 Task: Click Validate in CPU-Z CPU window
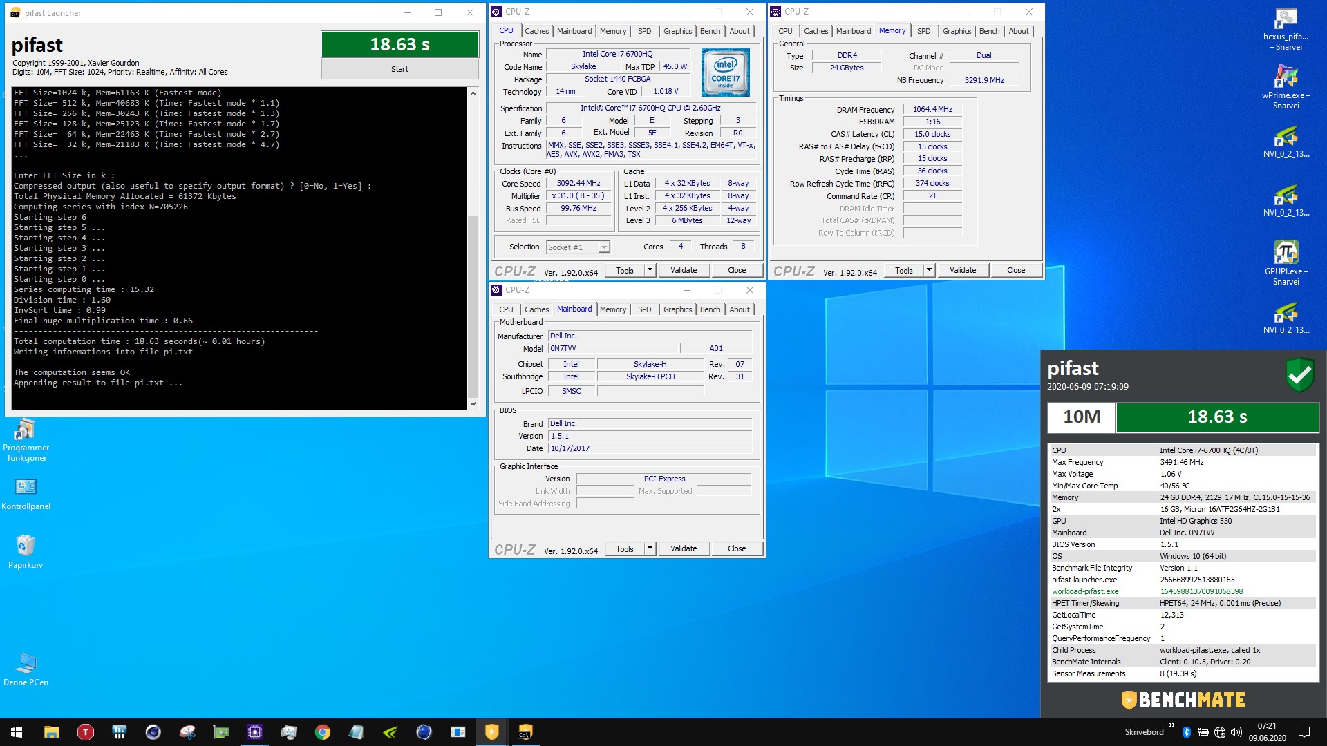[684, 270]
